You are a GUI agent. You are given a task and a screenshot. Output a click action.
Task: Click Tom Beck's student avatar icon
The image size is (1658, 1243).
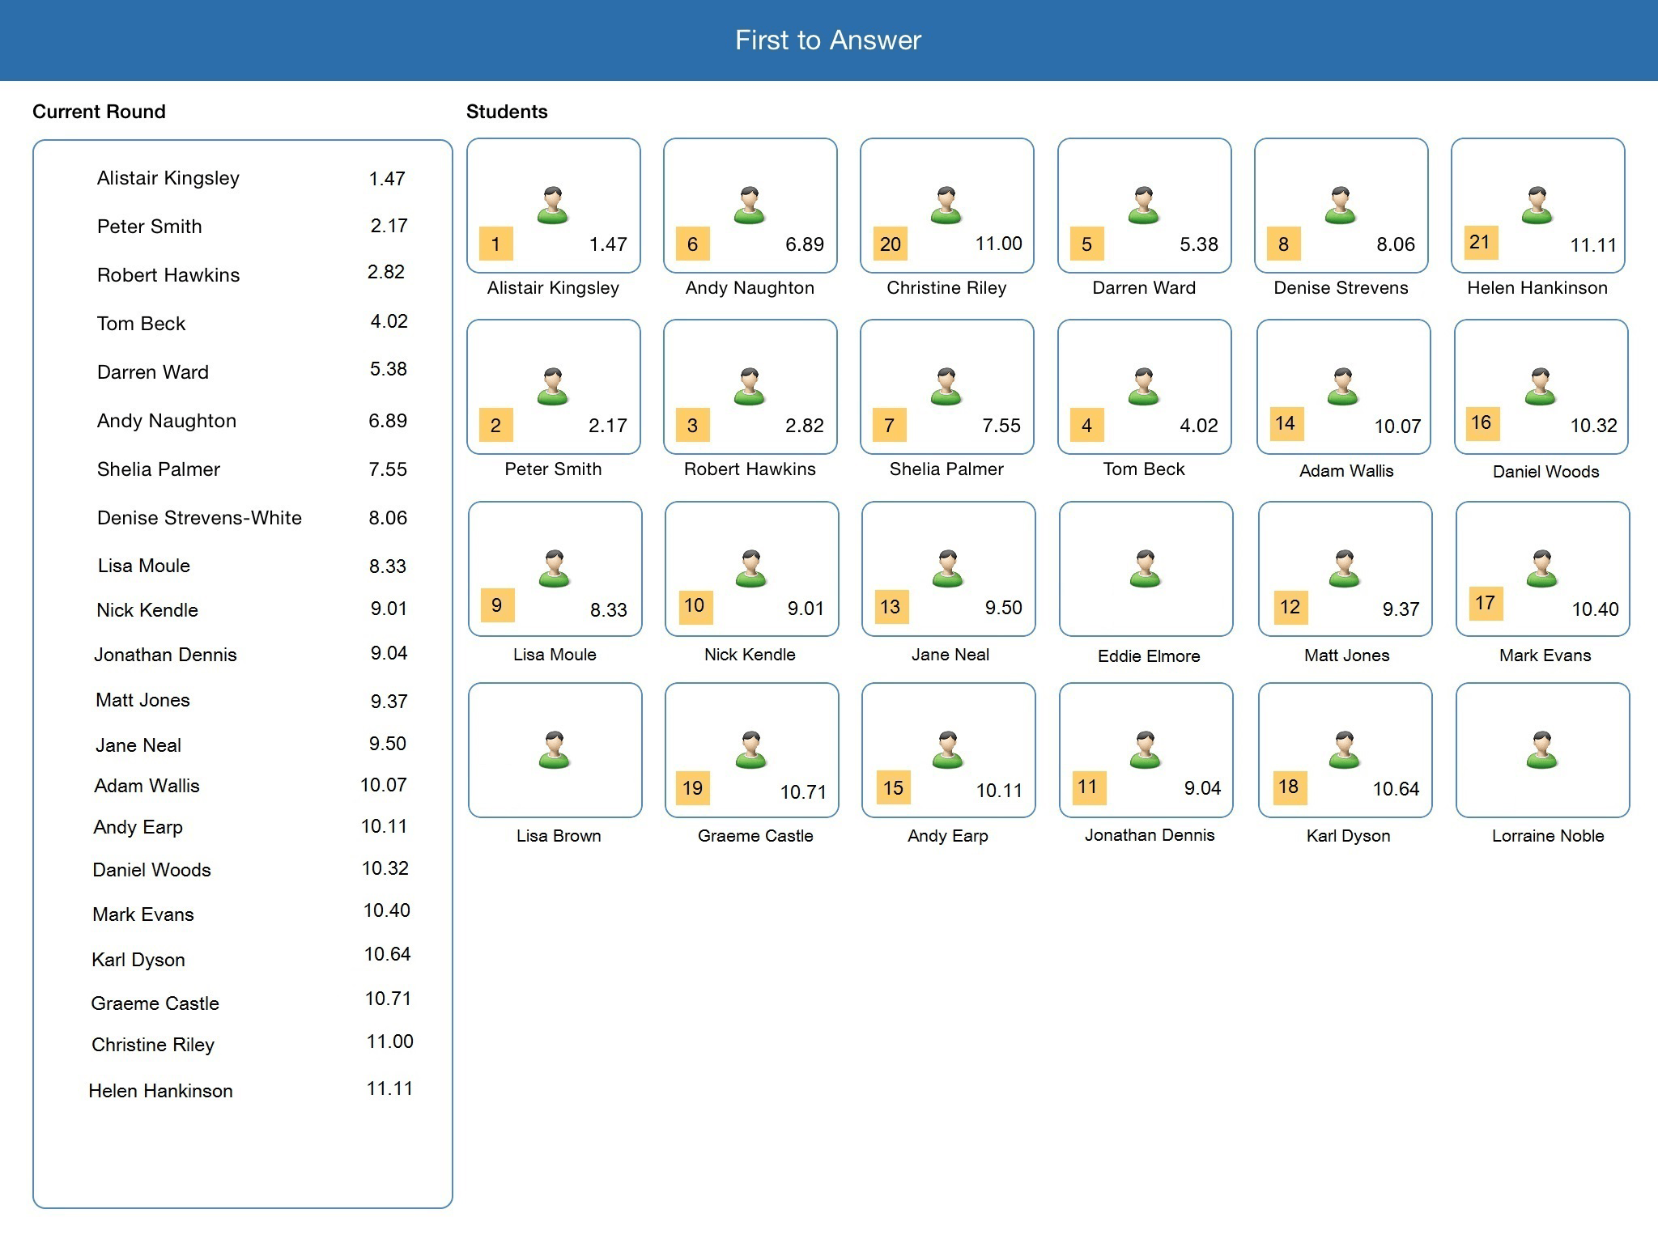pyautogui.click(x=1143, y=386)
